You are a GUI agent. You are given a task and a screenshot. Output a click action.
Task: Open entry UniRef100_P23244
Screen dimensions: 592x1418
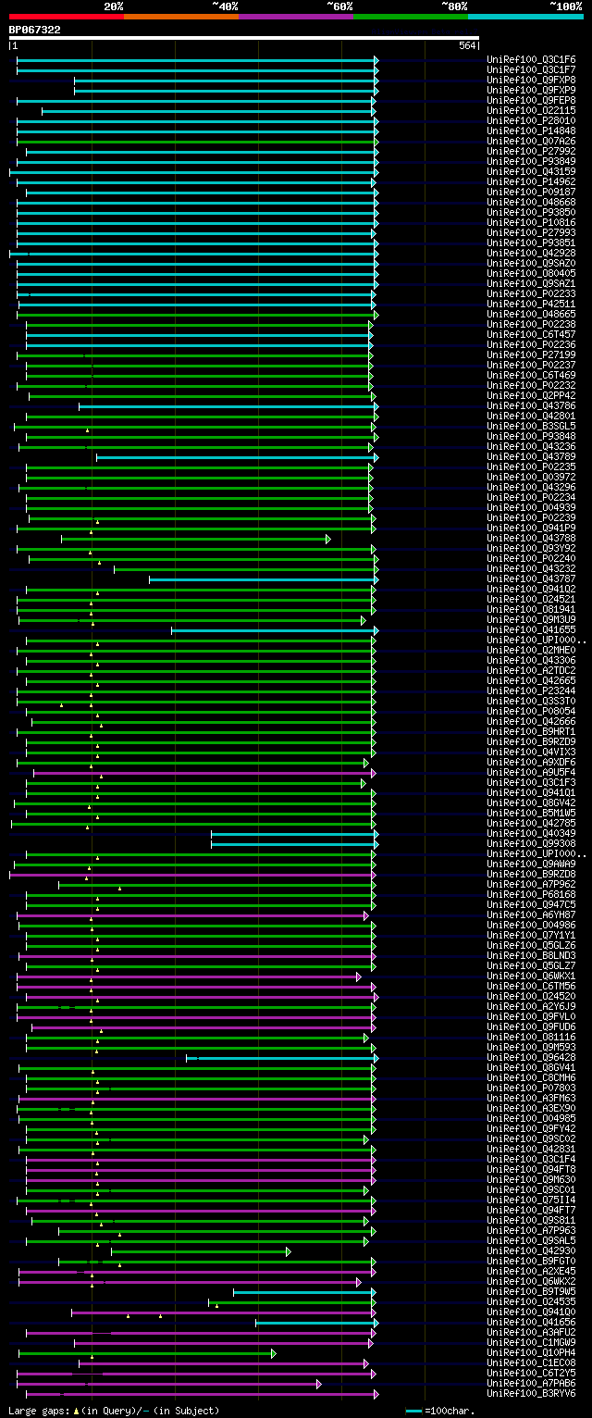(531, 691)
